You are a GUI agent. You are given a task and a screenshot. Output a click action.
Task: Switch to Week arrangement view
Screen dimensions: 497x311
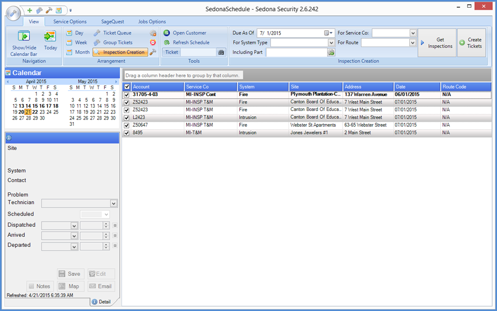77,42
